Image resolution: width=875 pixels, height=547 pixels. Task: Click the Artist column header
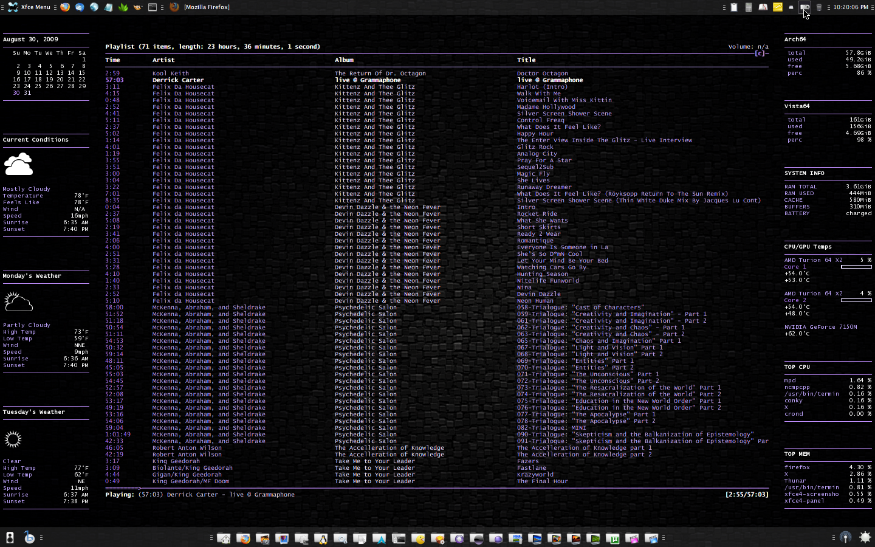163,60
